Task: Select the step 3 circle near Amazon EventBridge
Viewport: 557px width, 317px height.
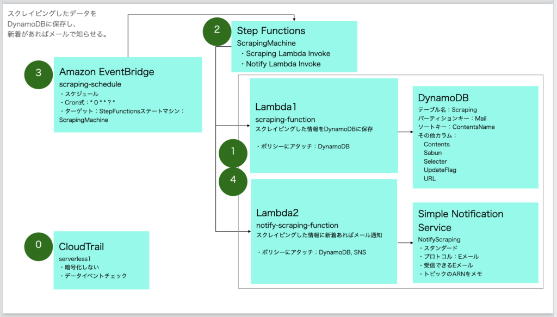Action: pyautogui.click(x=38, y=74)
